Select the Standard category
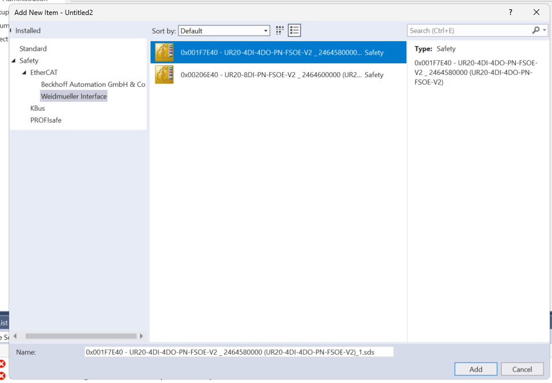Viewport: 552px width, 383px height. [33, 48]
